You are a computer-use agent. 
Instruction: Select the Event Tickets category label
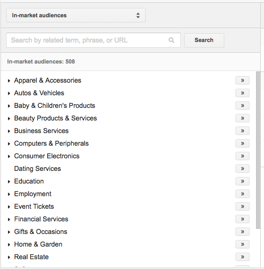(x=34, y=206)
